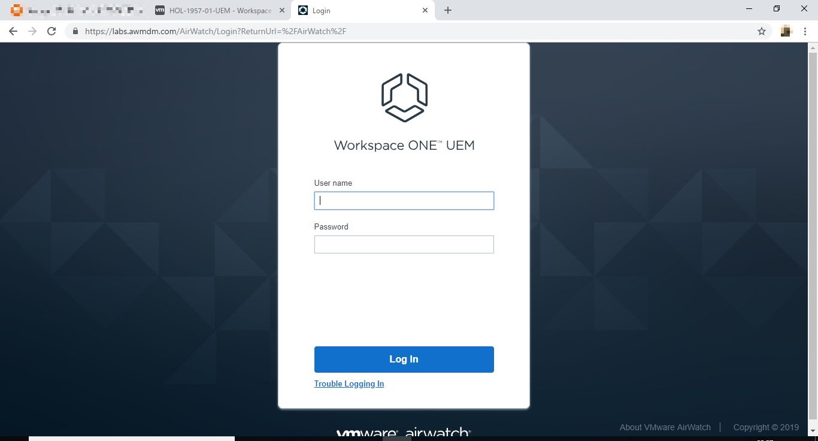Open the Trouble Logging In link
Viewport: 818px width, 441px height.
click(349, 383)
